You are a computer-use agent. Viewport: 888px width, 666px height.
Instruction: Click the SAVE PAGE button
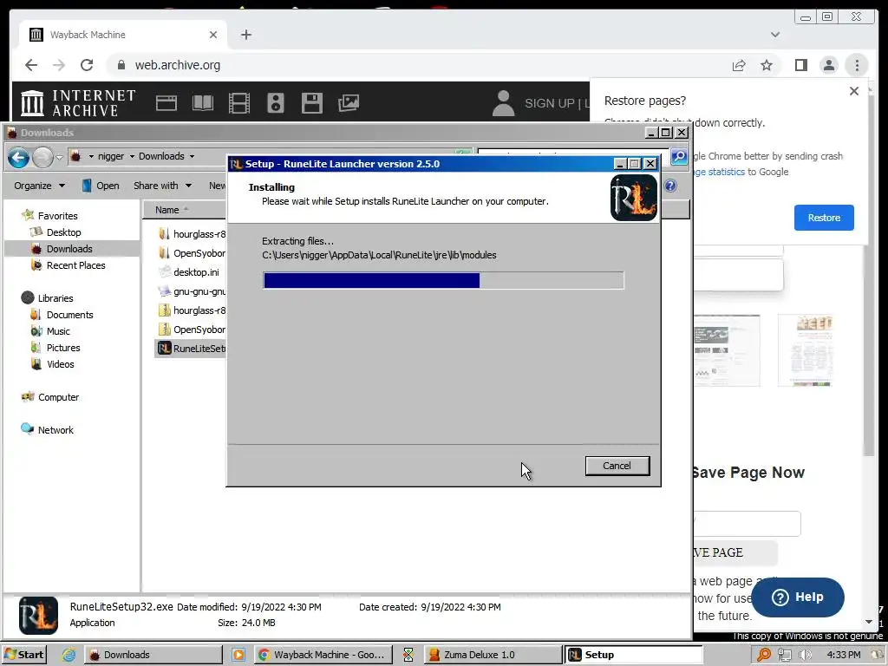tap(735, 552)
